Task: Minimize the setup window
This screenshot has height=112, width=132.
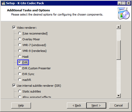Action: pyautogui.click(x=119, y=3)
